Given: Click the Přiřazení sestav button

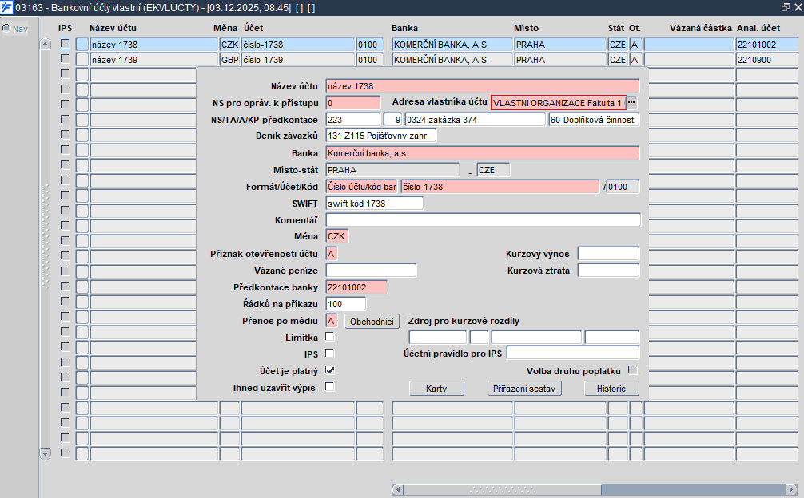Looking at the screenshot, I should click(525, 389).
